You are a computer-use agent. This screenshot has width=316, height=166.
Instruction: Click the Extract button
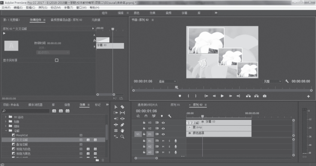(256, 96)
